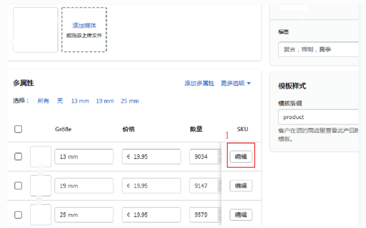This screenshot has height=228, width=366.
Task: Select the 19 mm filter link
Action: (x=105, y=101)
